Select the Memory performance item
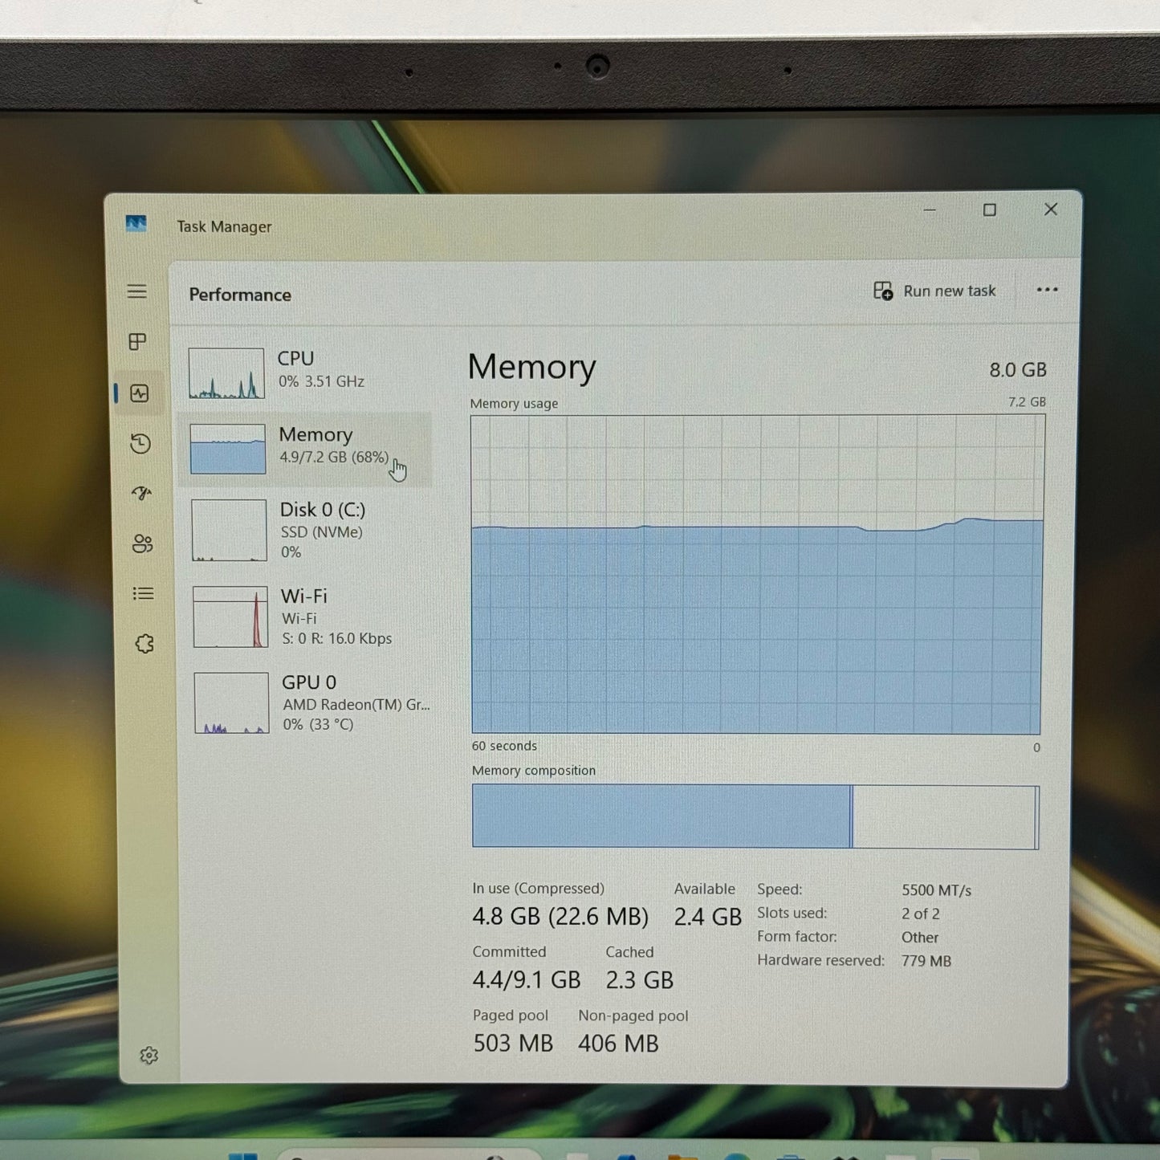Screen dimensions: 1160x1160 coord(307,449)
